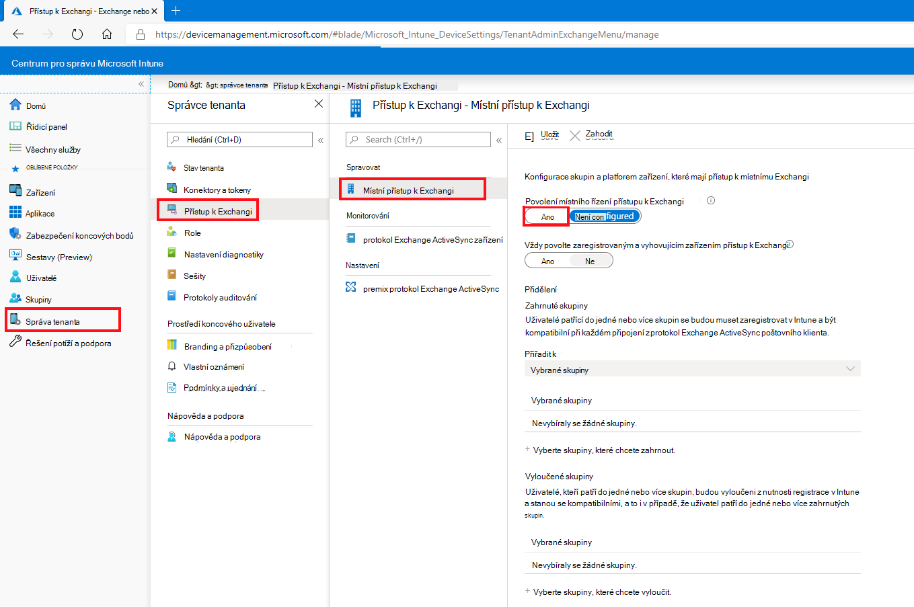This screenshot has width=914, height=607.
Task: Close the Správce tenanta blade
Action: (x=319, y=104)
